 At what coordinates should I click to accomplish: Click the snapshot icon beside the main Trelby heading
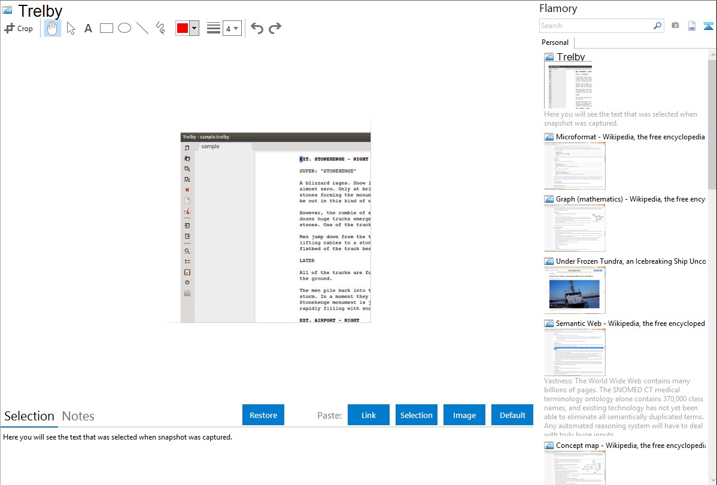pos(7,10)
